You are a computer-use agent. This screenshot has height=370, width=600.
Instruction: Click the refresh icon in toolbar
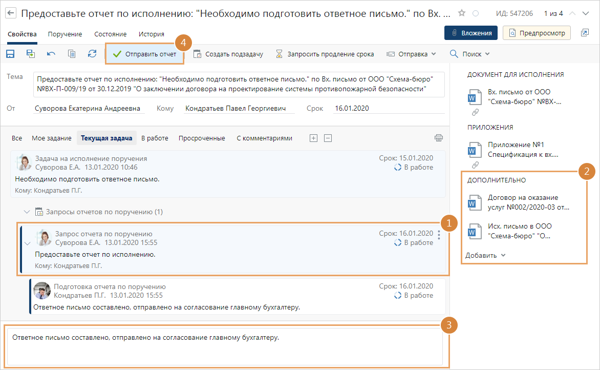[92, 54]
